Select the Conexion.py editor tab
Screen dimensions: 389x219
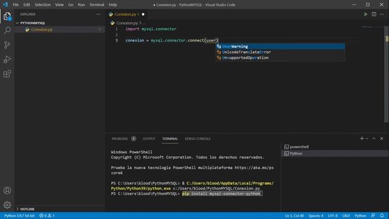pyautogui.click(x=126, y=15)
